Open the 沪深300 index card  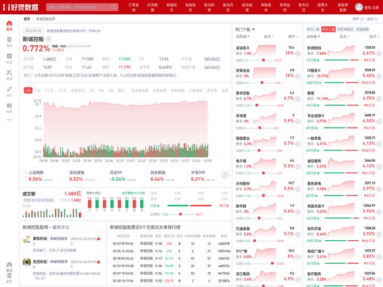click(x=205, y=176)
